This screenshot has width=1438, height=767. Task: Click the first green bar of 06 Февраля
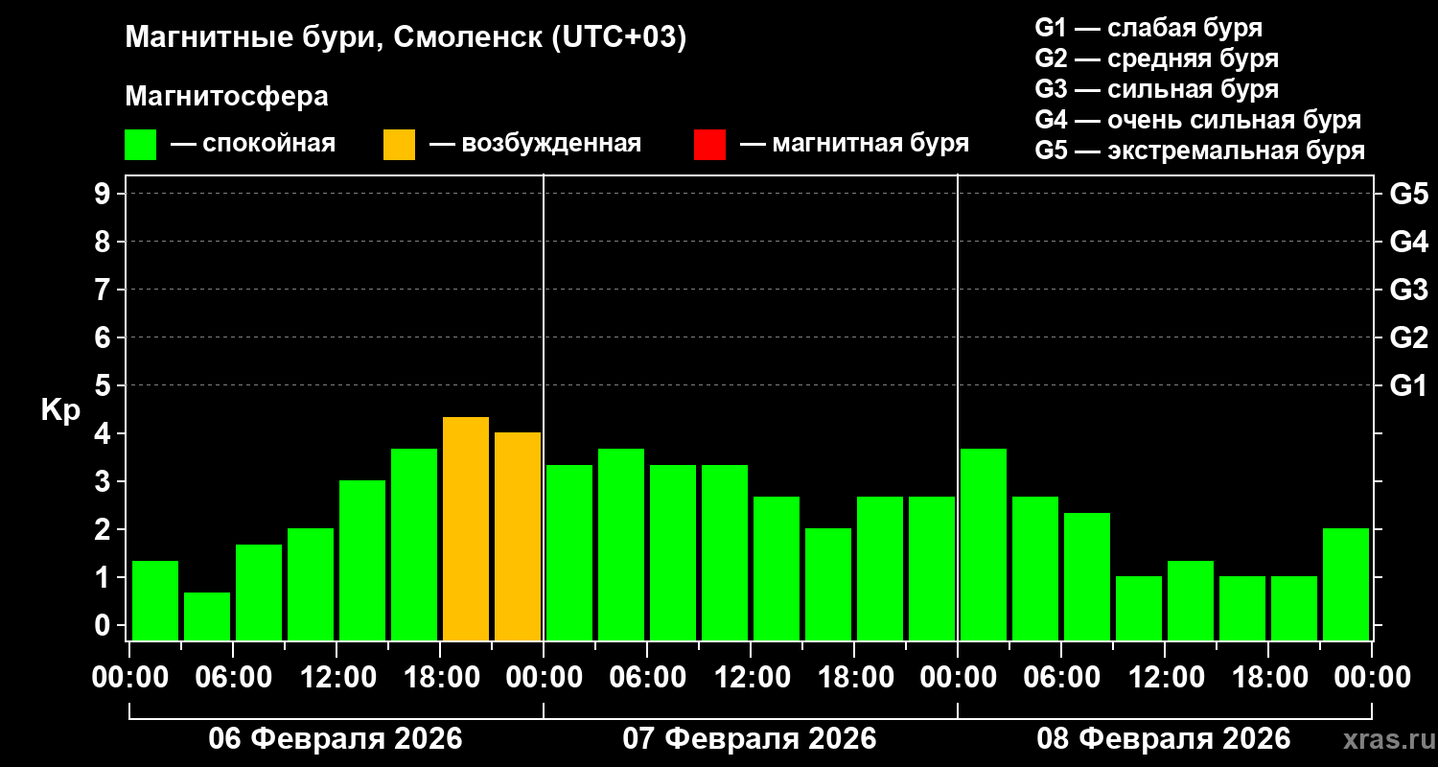tap(155, 600)
